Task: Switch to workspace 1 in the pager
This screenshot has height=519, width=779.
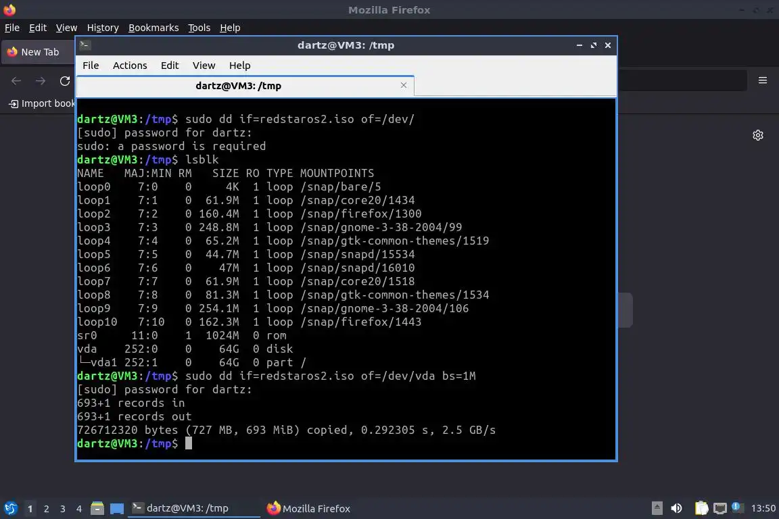Action: [30, 509]
